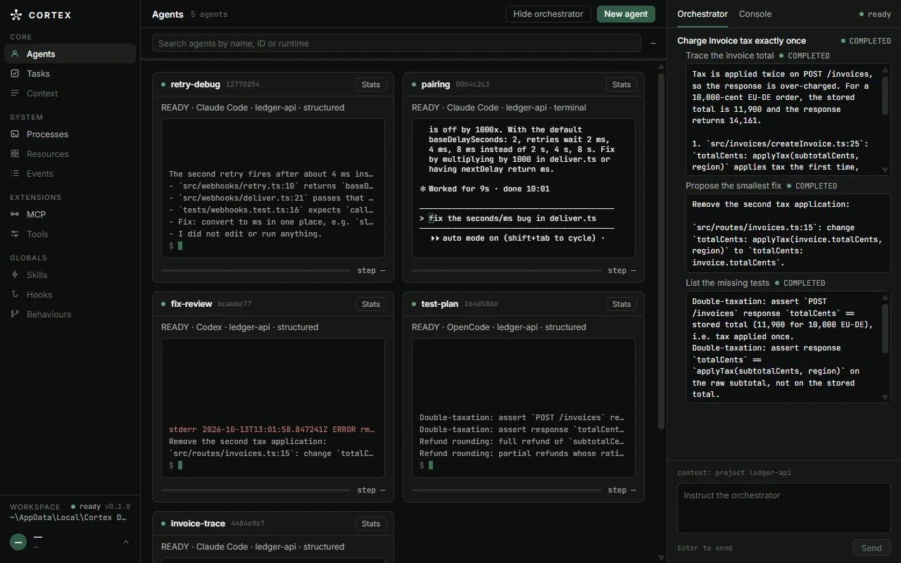Collapse the agent search bar dash

[653, 44]
